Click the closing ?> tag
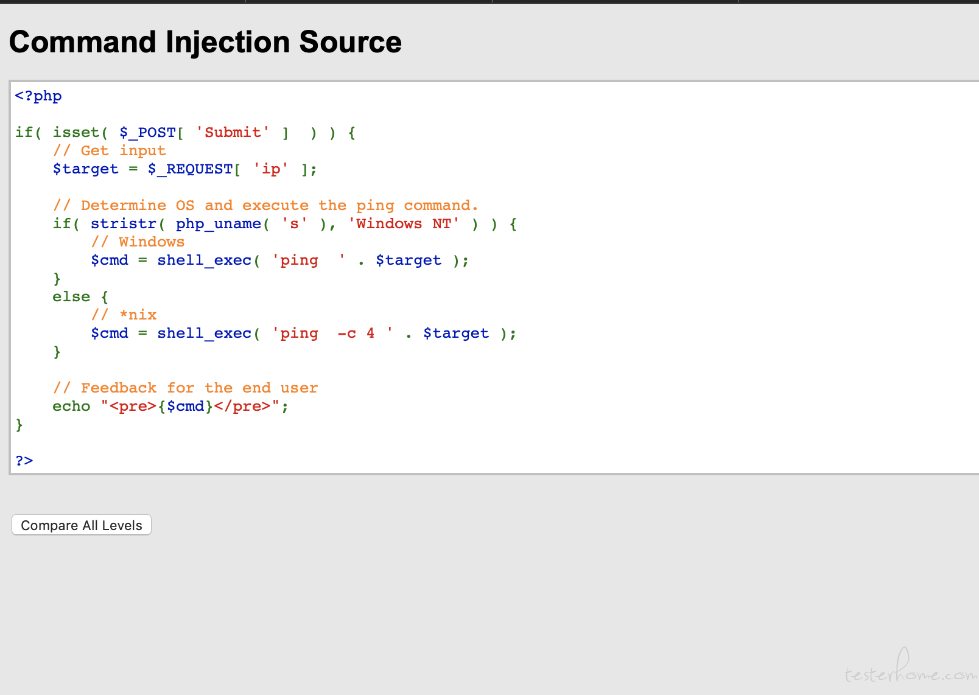Screen dimensions: 979x695 [x=24, y=461]
